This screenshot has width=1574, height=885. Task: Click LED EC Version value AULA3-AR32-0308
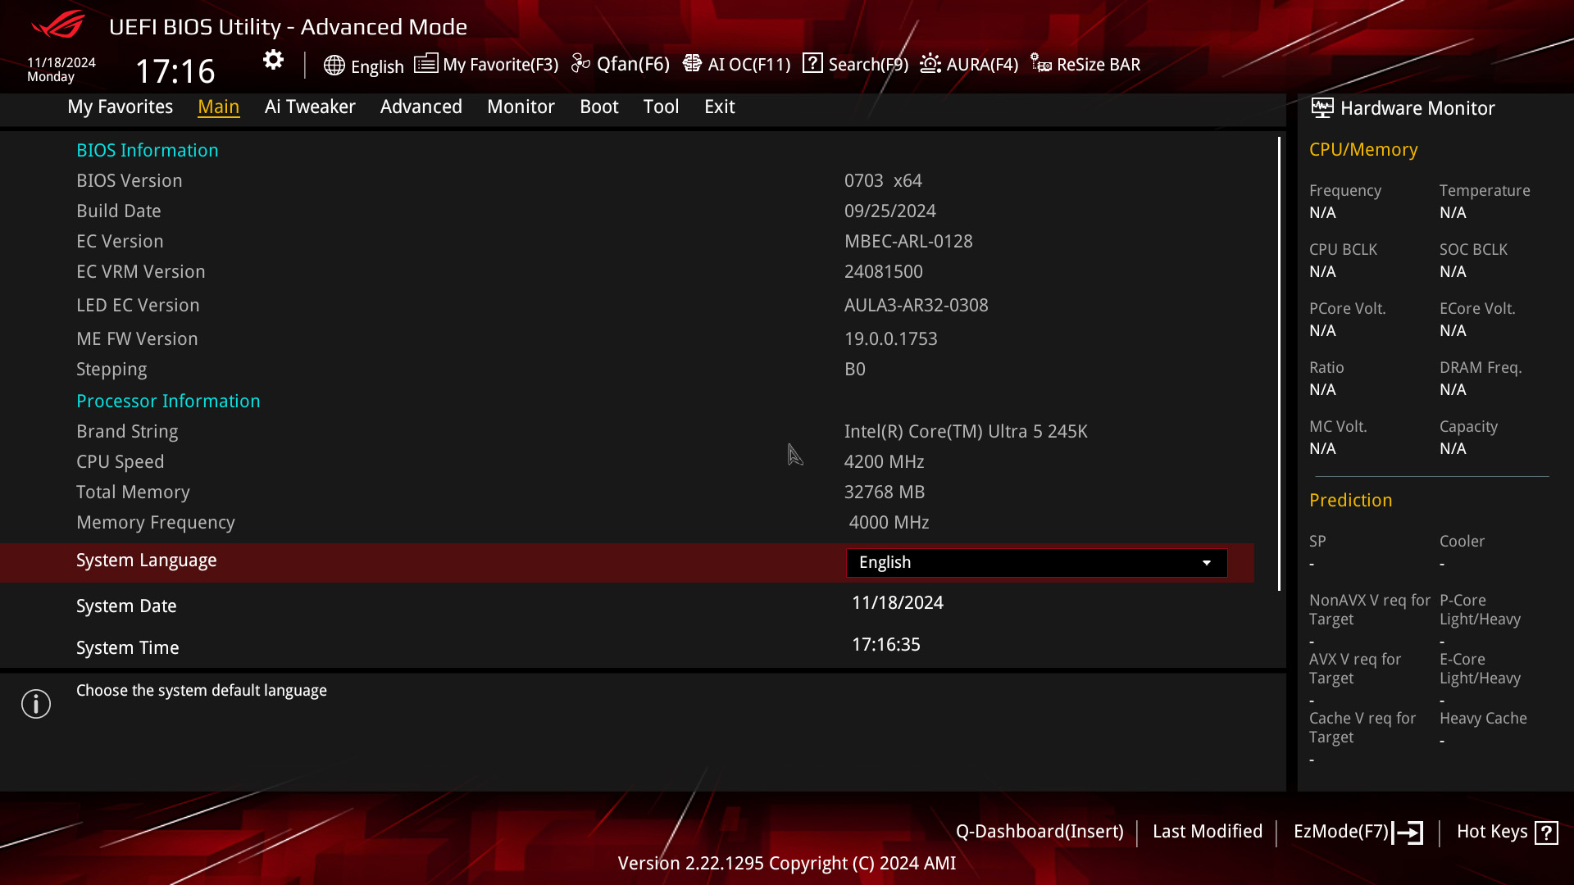pyautogui.click(x=917, y=306)
